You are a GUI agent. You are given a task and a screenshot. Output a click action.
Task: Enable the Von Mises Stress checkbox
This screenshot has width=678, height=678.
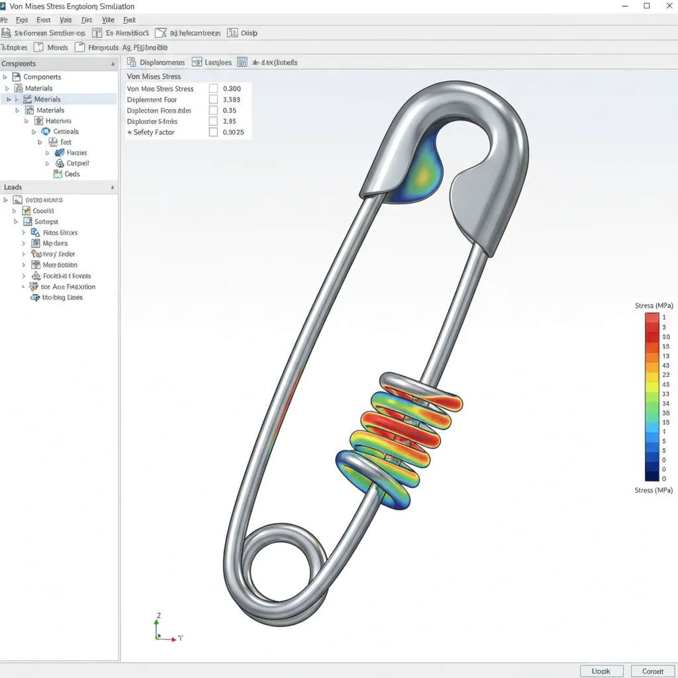tap(213, 88)
